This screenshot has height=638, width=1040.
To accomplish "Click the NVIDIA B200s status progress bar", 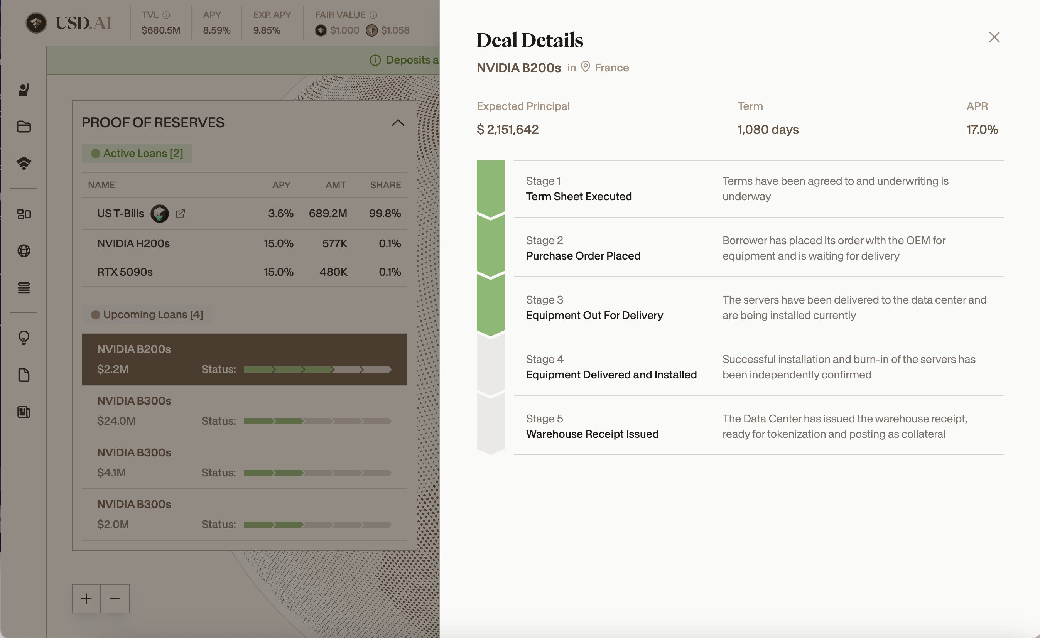I will pos(317,370).
